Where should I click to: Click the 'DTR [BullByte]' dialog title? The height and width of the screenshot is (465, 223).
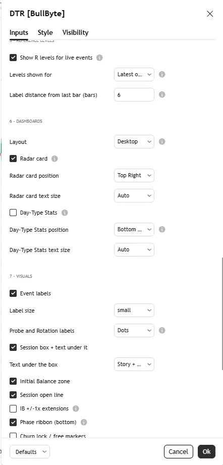37,14
